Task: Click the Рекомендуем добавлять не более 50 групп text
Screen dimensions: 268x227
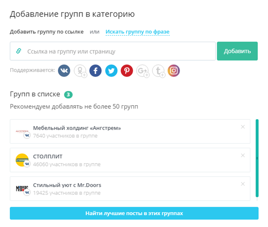Action: click(x=74, y=107)
